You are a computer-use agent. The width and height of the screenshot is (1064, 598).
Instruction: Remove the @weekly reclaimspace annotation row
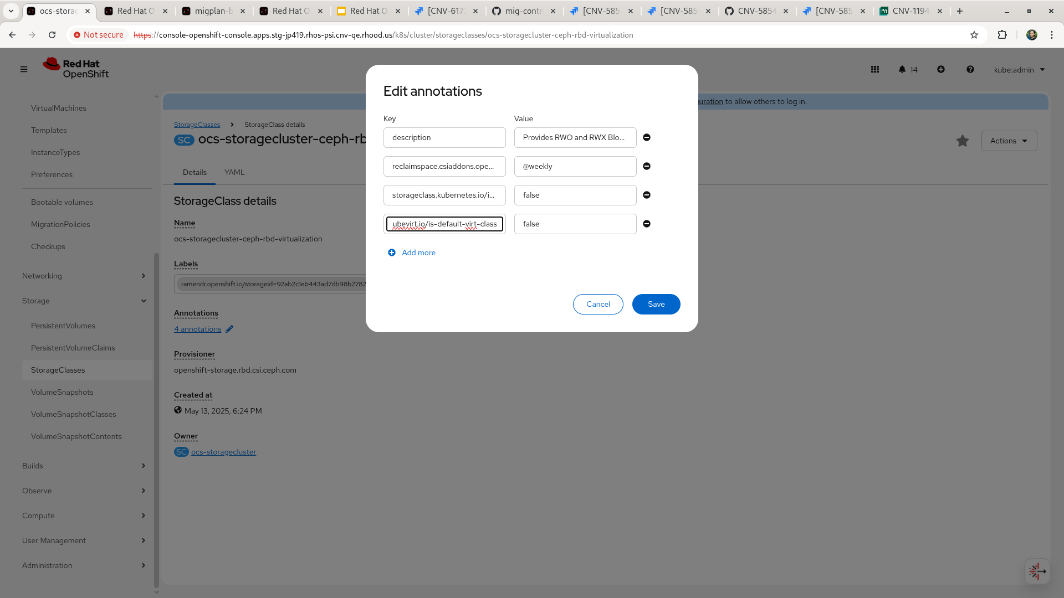647,166
